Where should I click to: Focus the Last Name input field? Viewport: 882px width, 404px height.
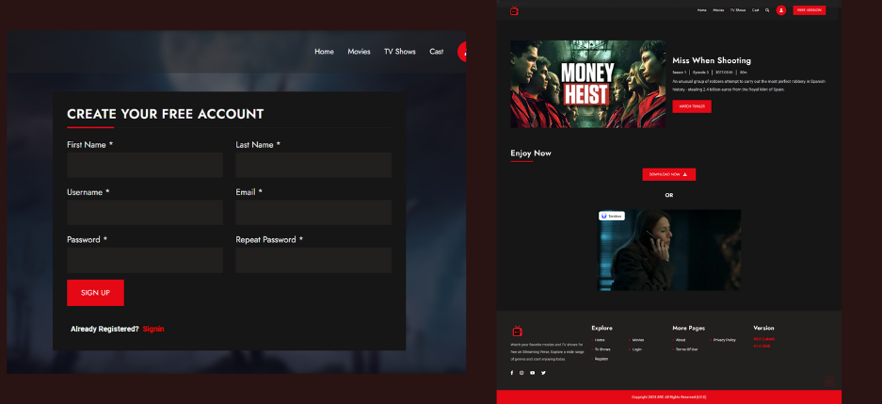313,165
